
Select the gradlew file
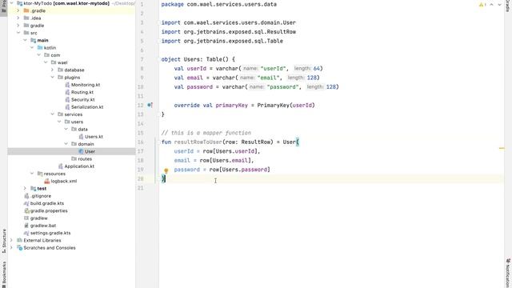tap(39, 218)
